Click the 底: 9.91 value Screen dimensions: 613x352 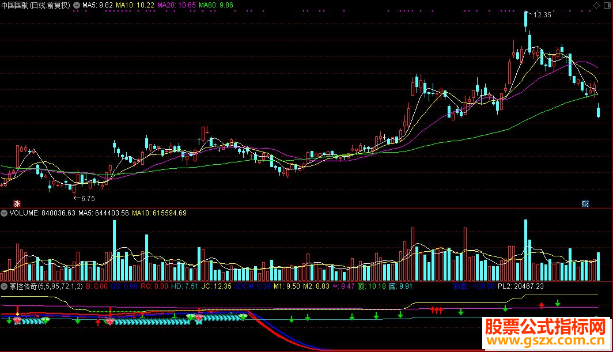[x=400, y=286]
